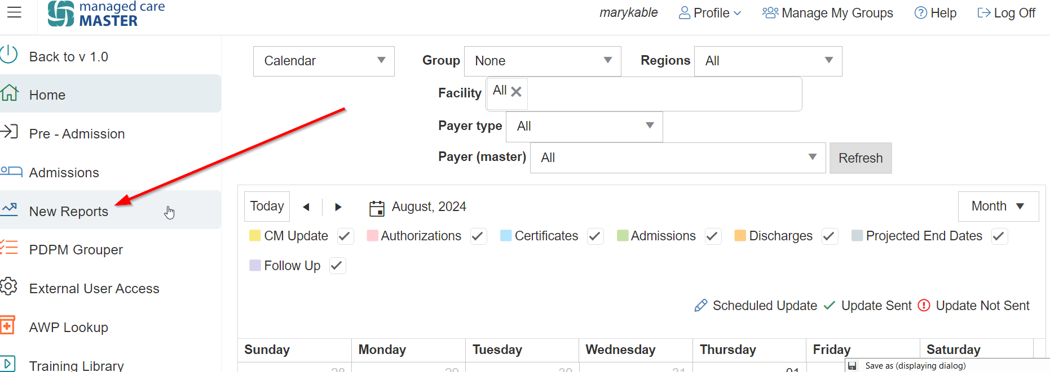The height and width of the screenshot is (372, 1050).
Task: Click the Manage My Groups people icon
Action: click(x=770, y=12)
